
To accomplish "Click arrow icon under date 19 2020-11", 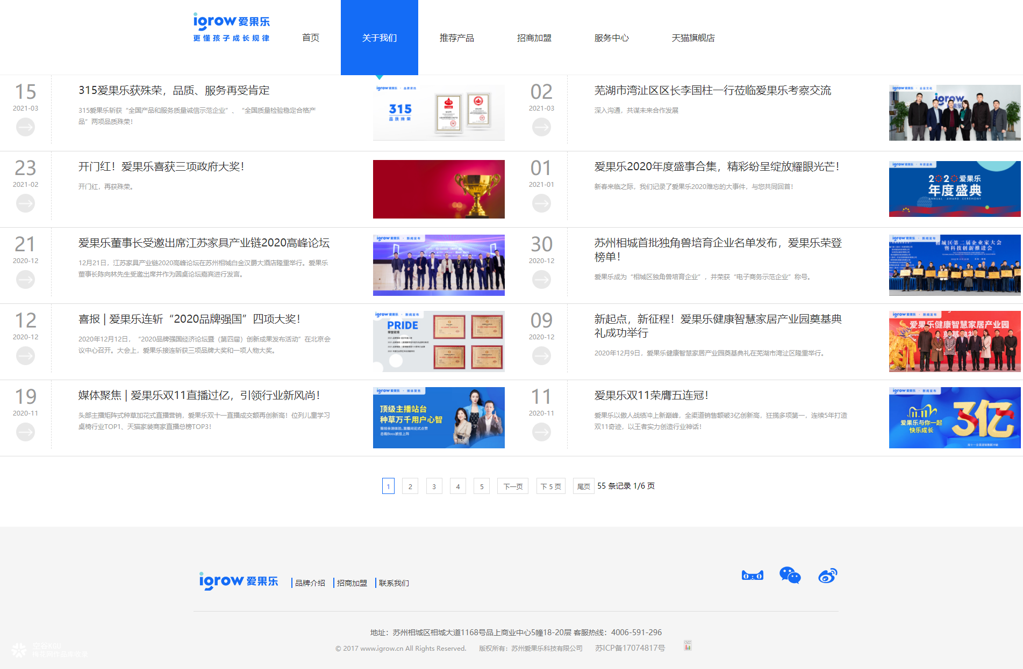I will [25, 432].
